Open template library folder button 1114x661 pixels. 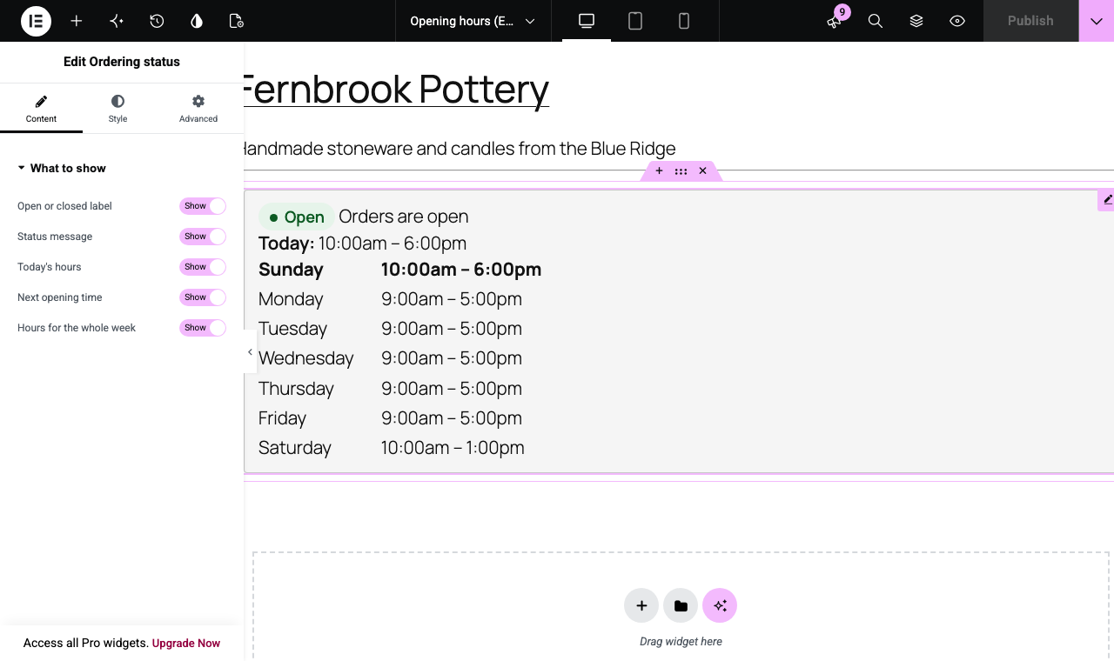pyautogui.click(x=681, y=605)
